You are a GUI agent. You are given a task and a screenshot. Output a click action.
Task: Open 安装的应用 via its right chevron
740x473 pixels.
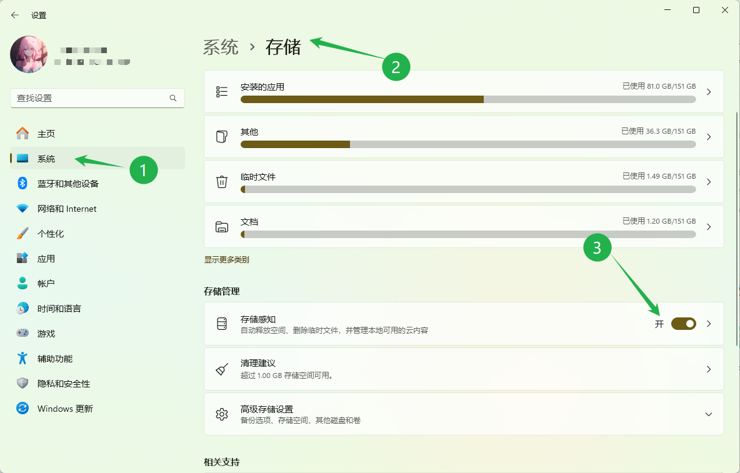coord(708,91)
